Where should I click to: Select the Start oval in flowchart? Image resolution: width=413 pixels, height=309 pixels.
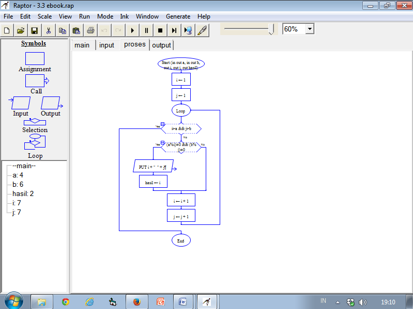(181, 64)
